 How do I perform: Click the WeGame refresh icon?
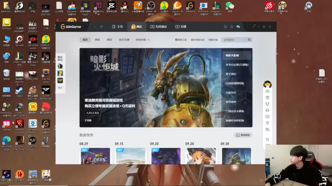click(101, 27)
